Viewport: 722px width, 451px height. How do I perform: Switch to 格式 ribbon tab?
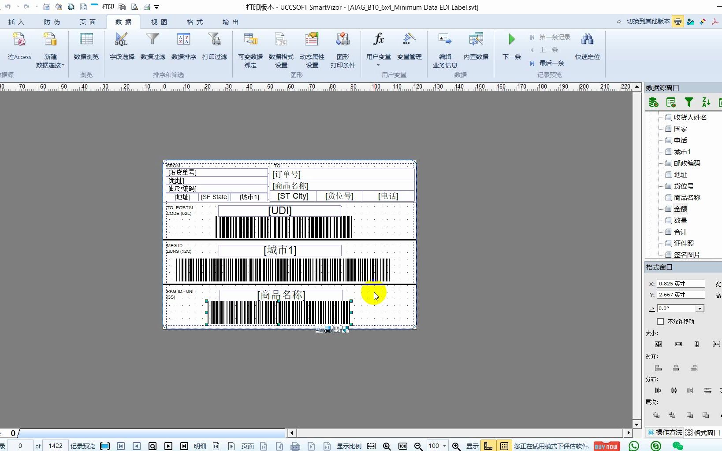pos(195,22)
